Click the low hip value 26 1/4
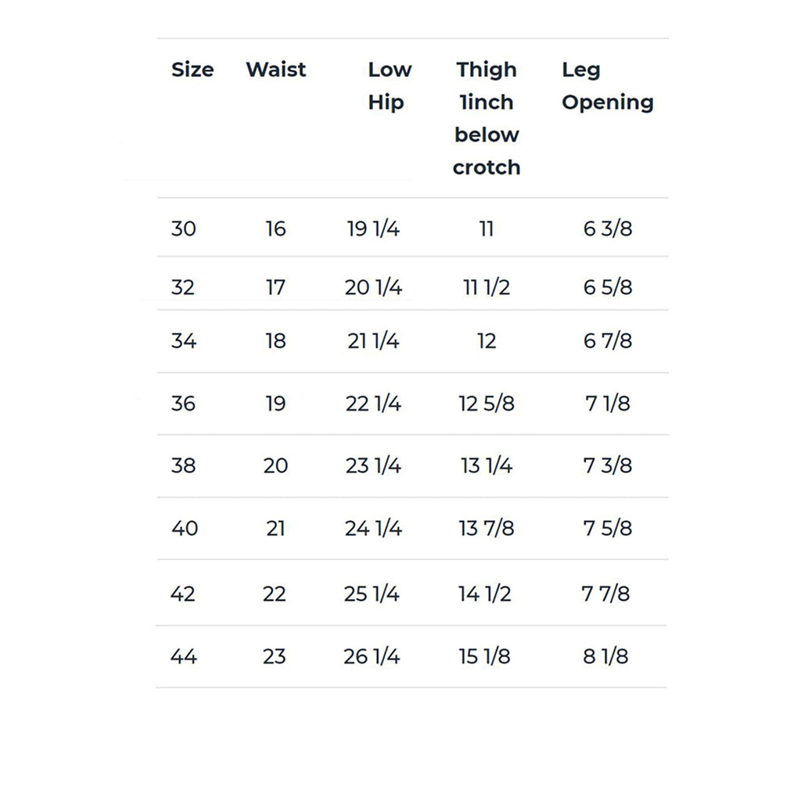 pos(372,656)
